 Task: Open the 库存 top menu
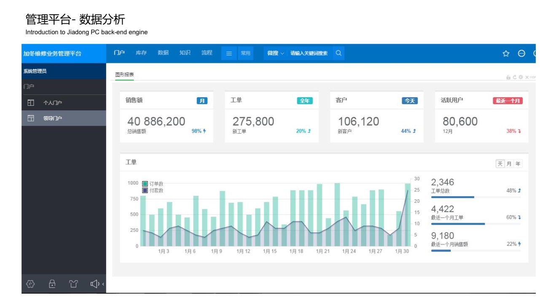tap(141, 53)
